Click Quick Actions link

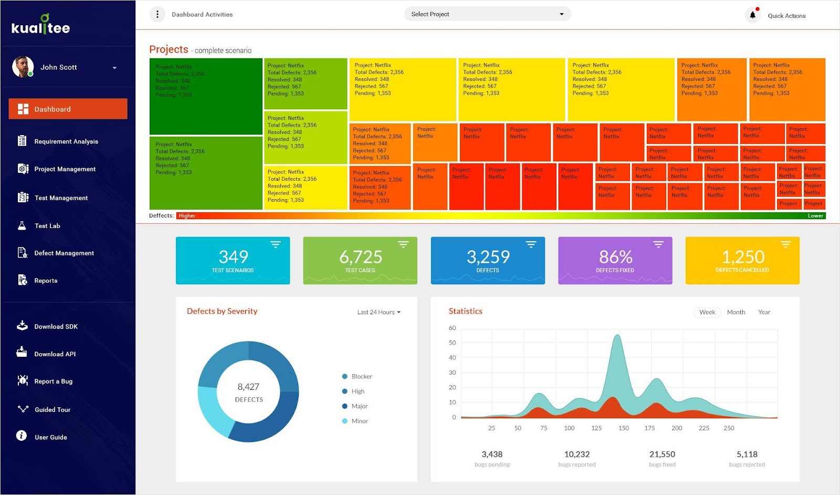[x=786, y=16]
